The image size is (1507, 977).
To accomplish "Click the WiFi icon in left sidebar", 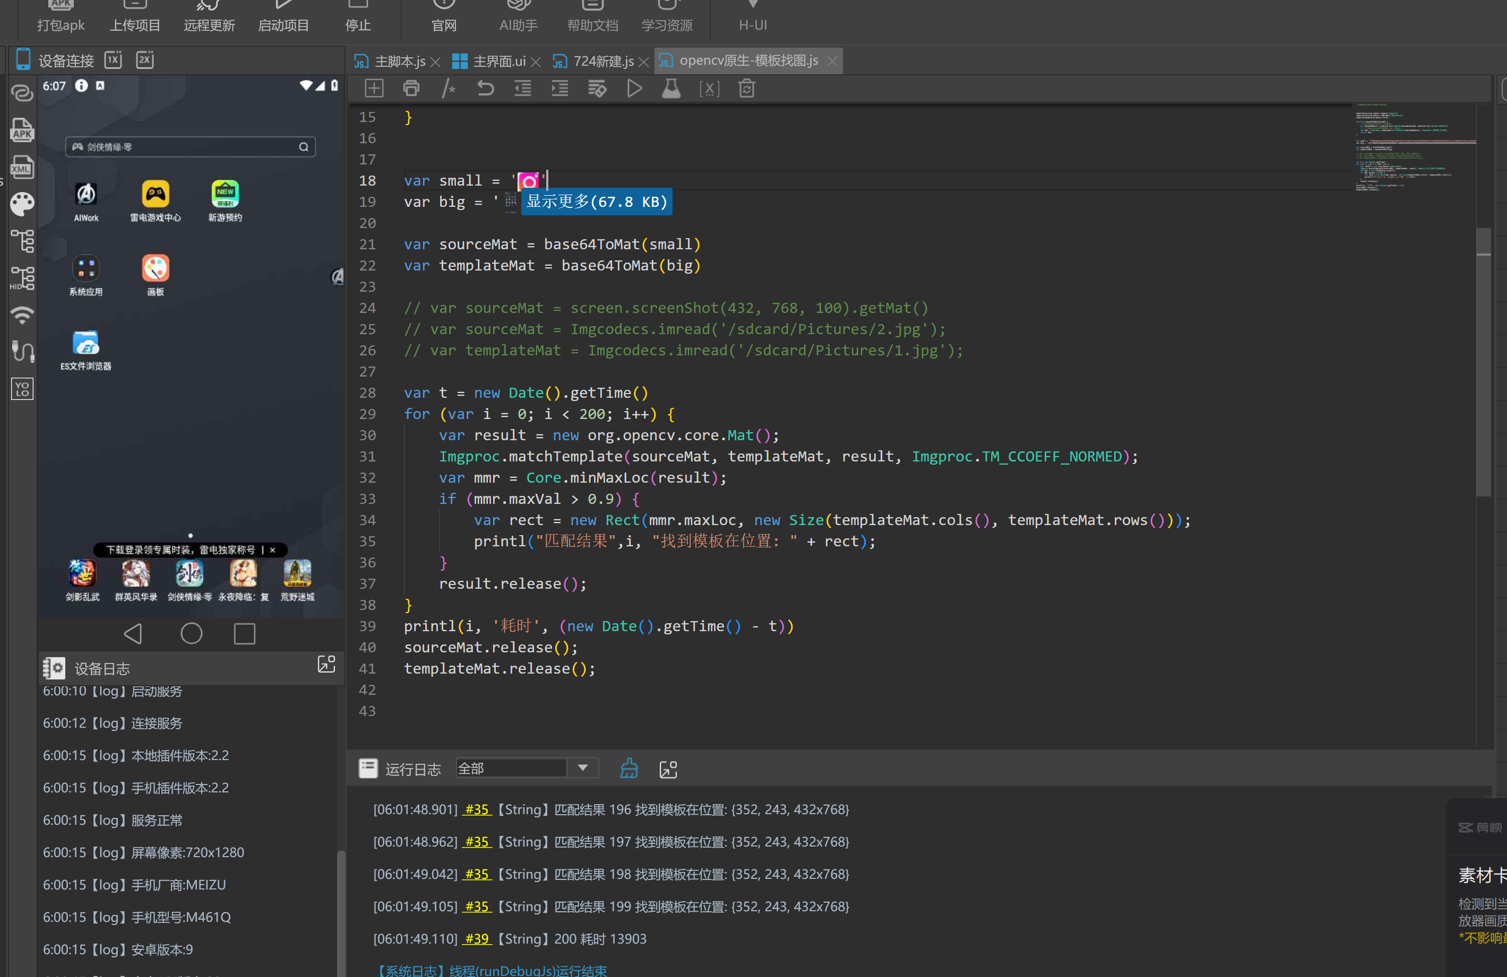I will tap(22, 315).
